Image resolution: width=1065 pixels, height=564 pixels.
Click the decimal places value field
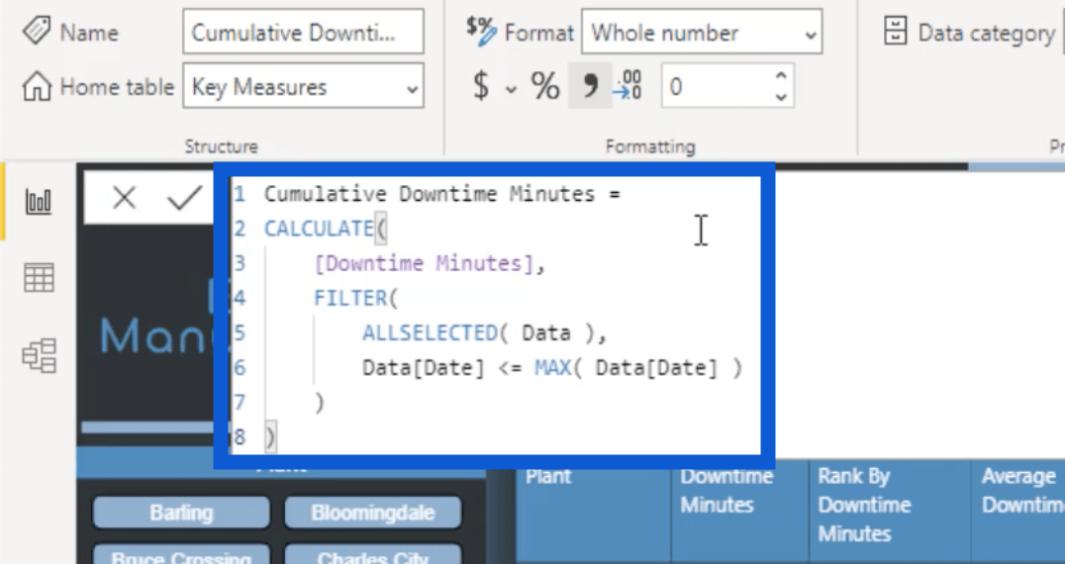pyautogui.click(x=716, y=86)
